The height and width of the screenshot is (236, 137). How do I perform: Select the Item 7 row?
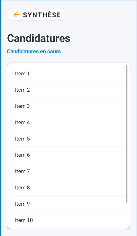point(69,171)
